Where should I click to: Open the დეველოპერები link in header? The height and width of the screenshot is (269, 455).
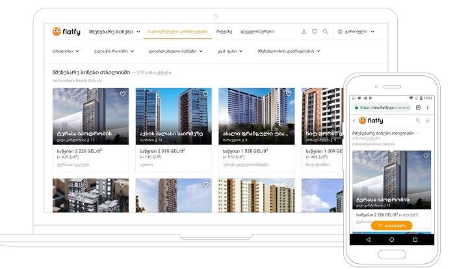coord(257,31)
